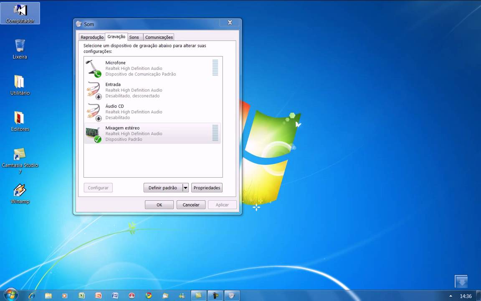Click the Cancelar button

(191, 204)
